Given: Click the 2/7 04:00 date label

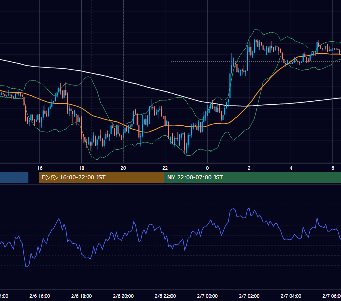Looking at the screenshot, I should tap(291, 296).
